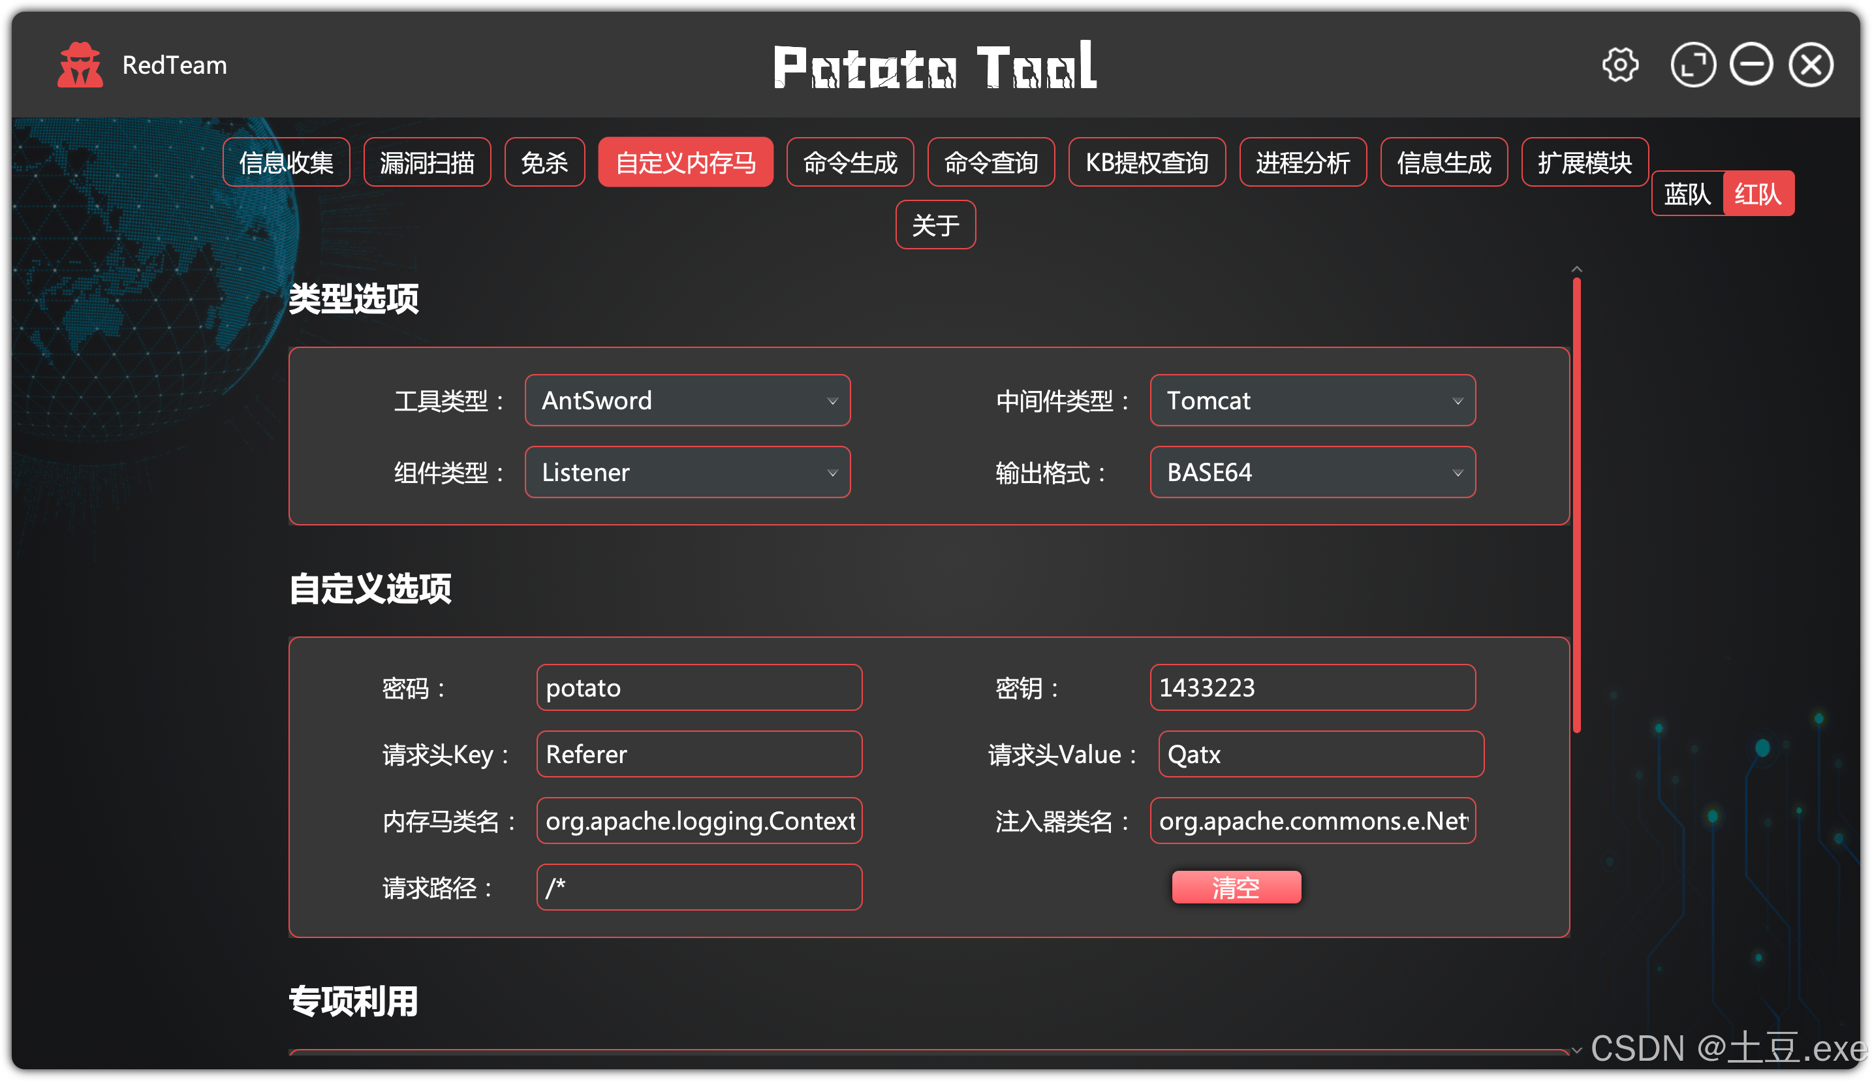Select the 红队 red team toggle
The height and width of the screenshot is (1081, 1872).
1757,195
